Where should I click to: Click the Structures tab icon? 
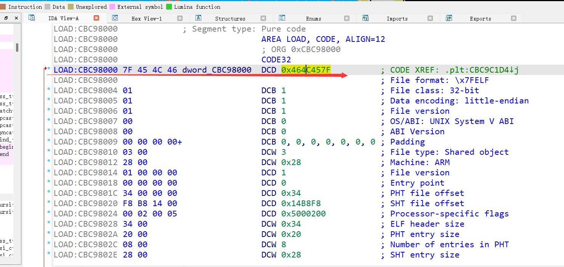pos(198,18)
